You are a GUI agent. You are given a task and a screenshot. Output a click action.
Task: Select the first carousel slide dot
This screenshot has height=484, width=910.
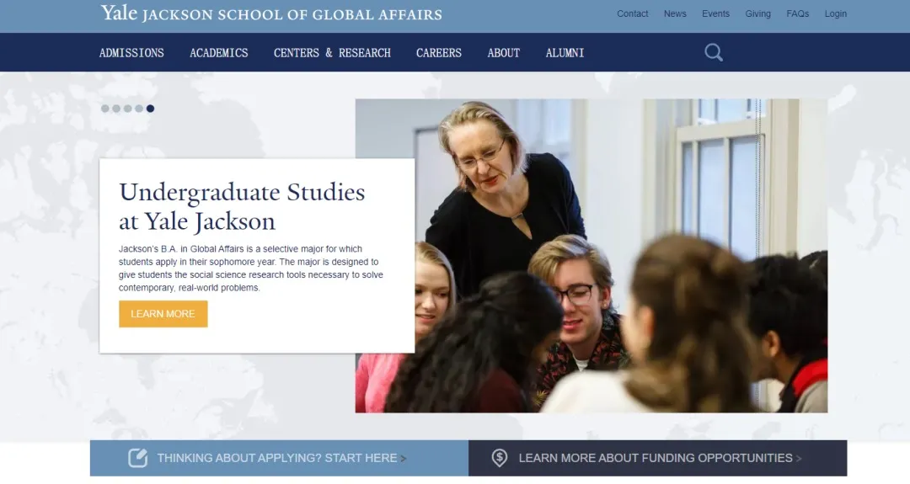coord(105,109)
